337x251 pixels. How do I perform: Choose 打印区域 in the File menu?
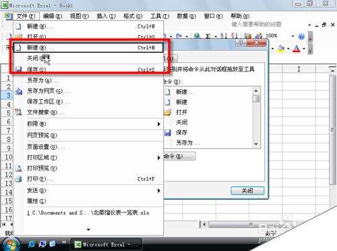pyautogui.click(x=88, y=157)
